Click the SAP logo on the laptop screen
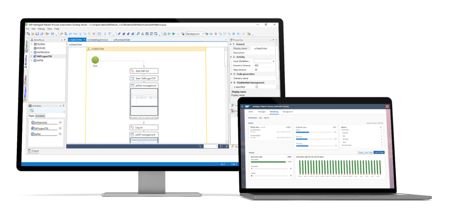The width and height of the screenshot is (449, 208). (x=247, y=107)
